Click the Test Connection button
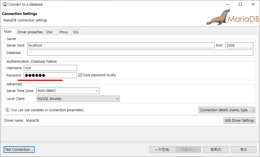Viewport: 260px width, 157px height. (19, 150)
